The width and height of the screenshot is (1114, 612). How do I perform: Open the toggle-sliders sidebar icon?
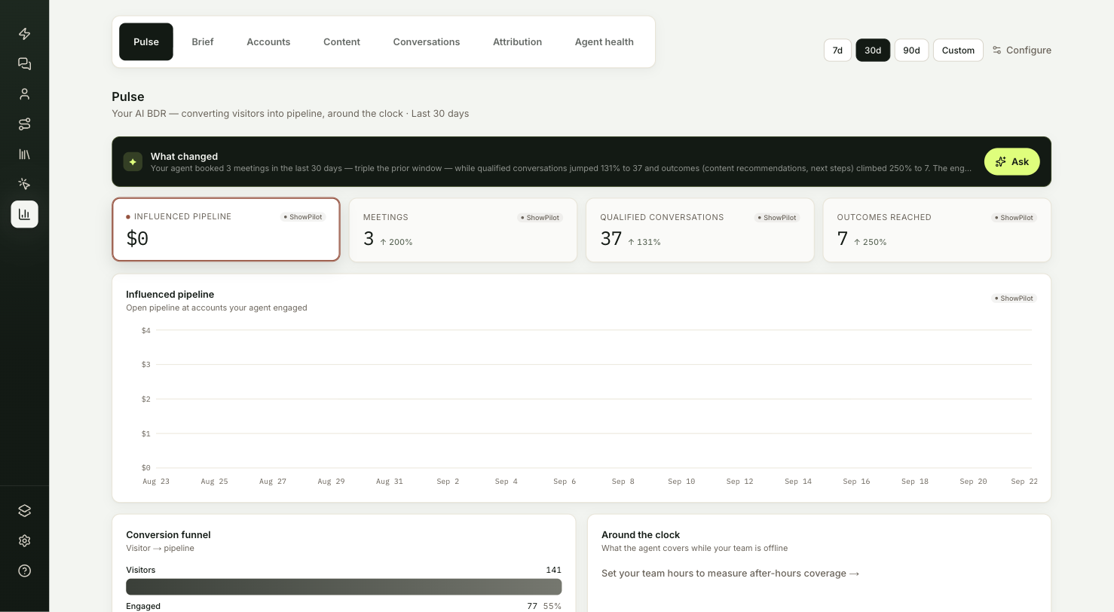click(24, 124)
